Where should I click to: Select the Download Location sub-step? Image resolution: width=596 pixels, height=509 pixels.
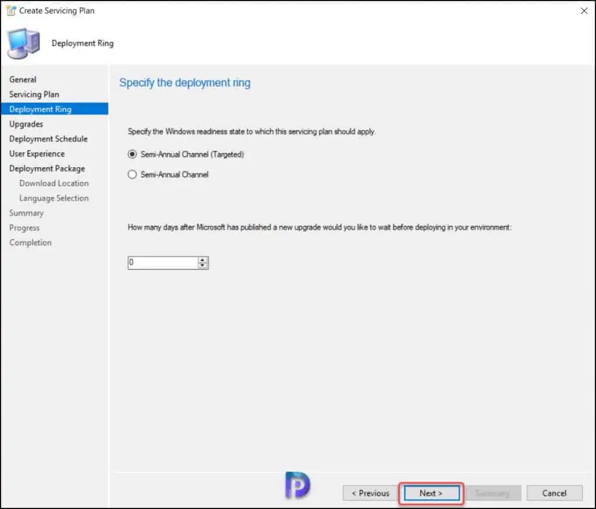click(54, 183)
